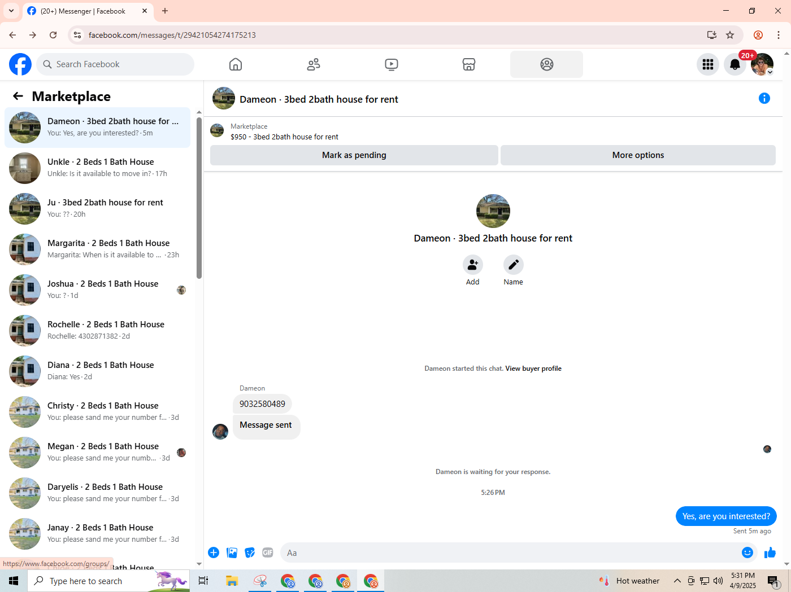Show hidden system tray icons
Viewport: 791px width, 592px height.
click(677, 581)
